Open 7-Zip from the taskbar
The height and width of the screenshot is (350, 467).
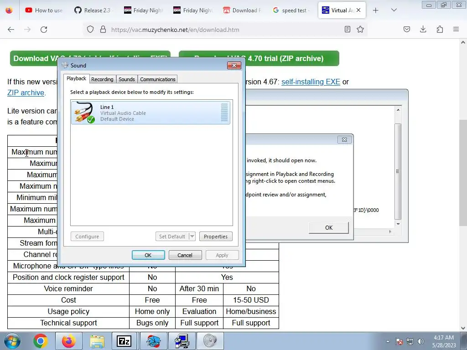pos(124,341)
